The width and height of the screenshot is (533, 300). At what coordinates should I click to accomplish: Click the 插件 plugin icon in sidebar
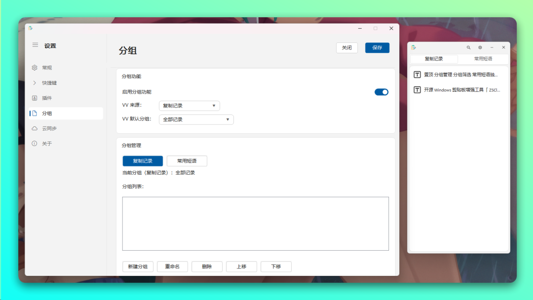click(x=35, y=98)
